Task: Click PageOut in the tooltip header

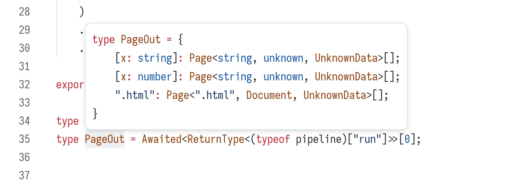Action: pyautogui.click(x=140, y=39)
